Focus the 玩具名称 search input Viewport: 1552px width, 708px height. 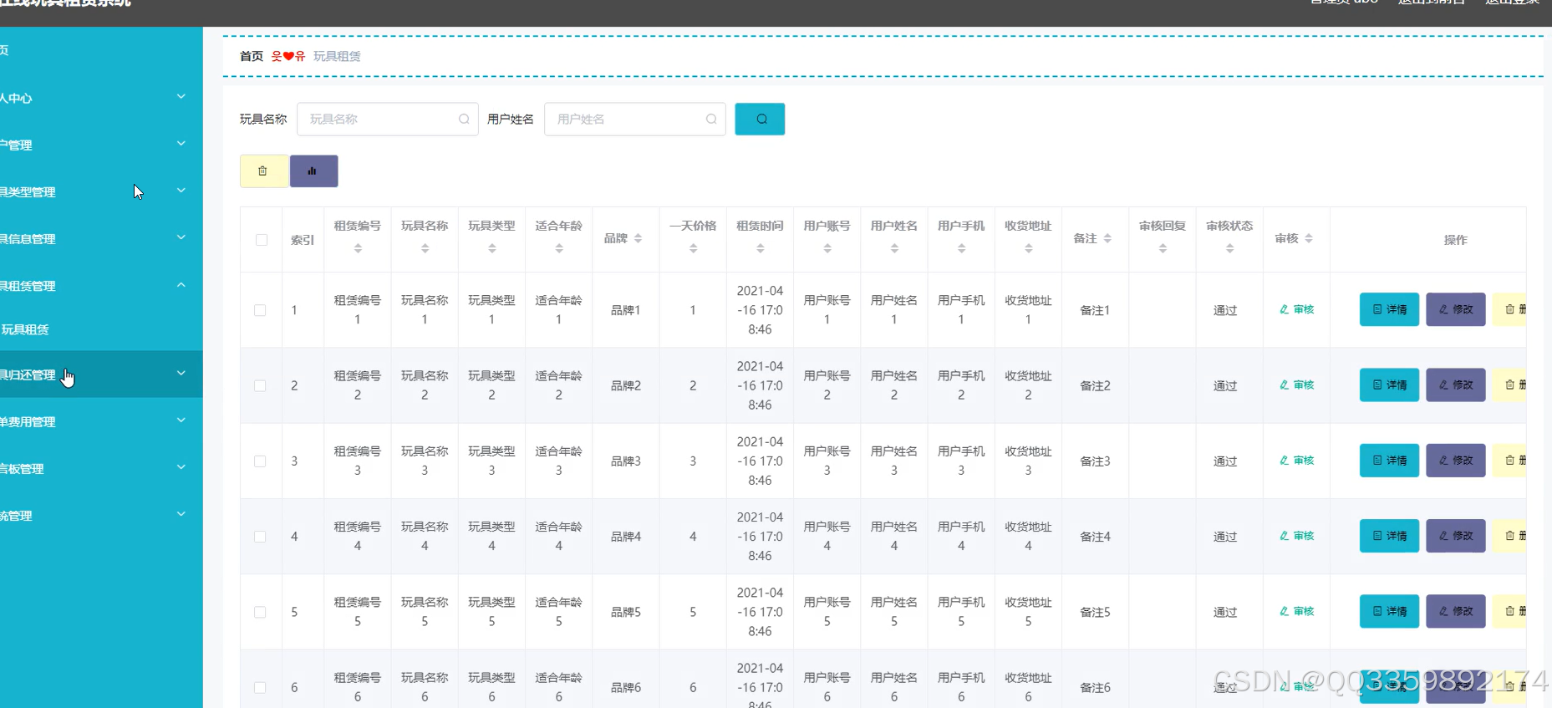pyautogui.click(x=388, y=119)
